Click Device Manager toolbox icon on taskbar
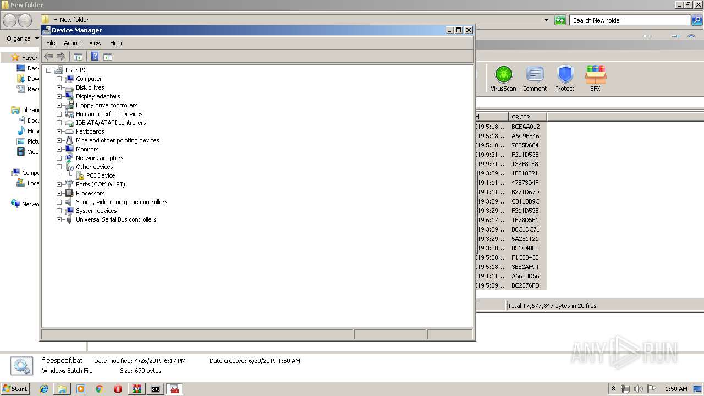This screenshot has height=396, width=704. [x=174, y=389]
